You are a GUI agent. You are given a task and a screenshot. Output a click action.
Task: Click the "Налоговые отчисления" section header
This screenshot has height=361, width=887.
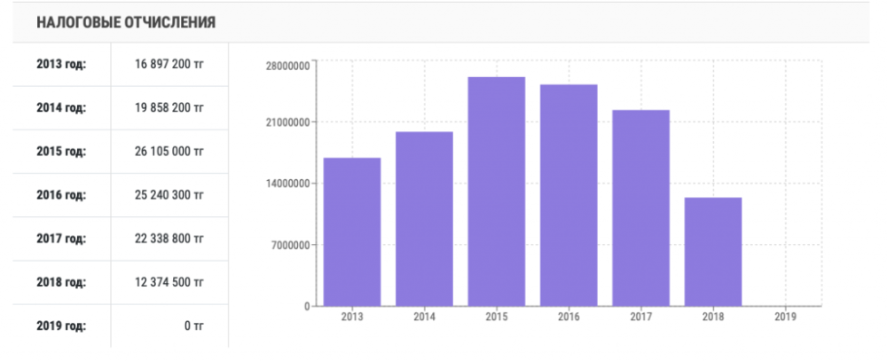click(x=126, y=22)
